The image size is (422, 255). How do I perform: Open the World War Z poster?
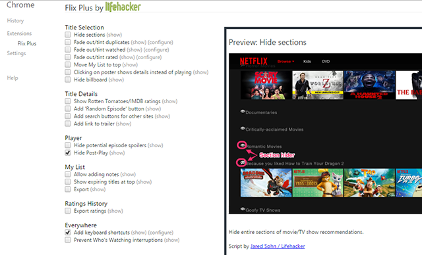pos(318,85)
